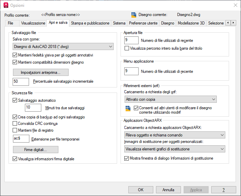This screenshot has width=241, height=196.
Task: Switch to the Visualizzazione tab
Action: (x=33, y=23)
